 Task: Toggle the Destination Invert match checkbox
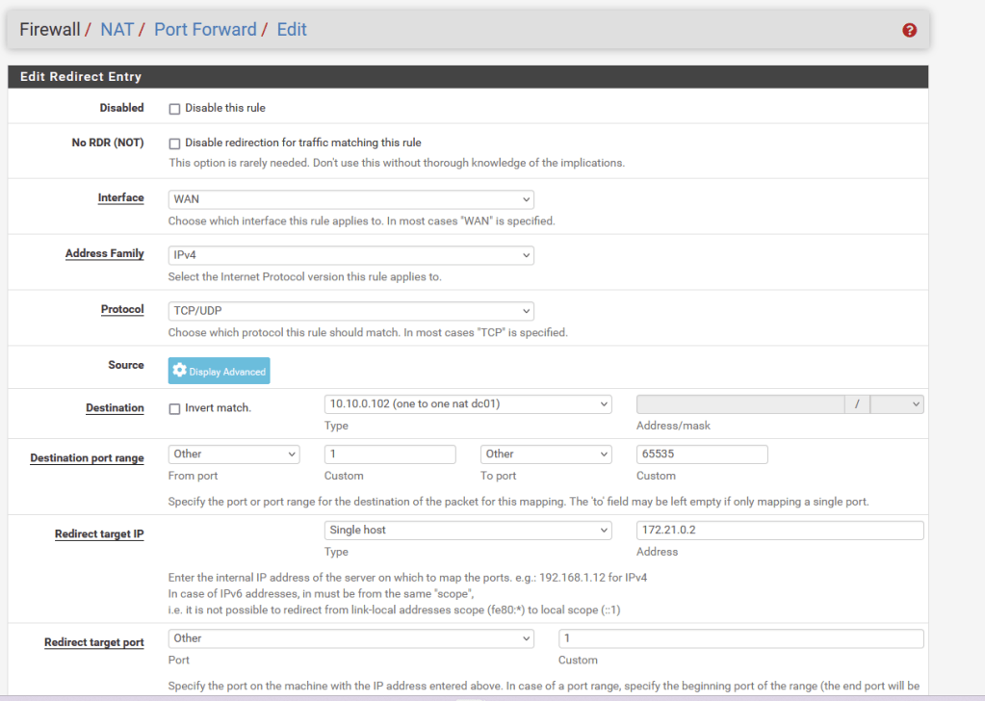(175, 408)
